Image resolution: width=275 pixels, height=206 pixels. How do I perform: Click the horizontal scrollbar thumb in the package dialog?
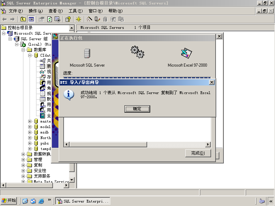point(108,145)
